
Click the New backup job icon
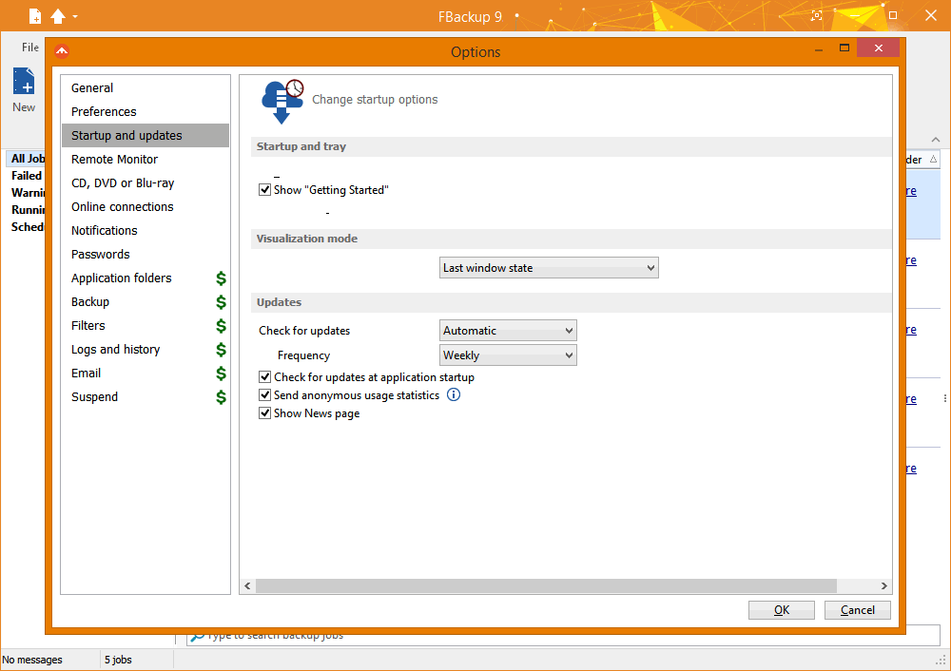point(25,81)
